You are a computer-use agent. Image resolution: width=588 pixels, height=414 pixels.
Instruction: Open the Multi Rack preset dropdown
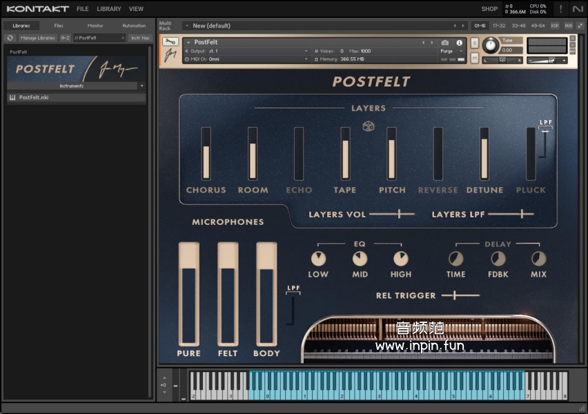pyautogui.click(x=186, y=26)
